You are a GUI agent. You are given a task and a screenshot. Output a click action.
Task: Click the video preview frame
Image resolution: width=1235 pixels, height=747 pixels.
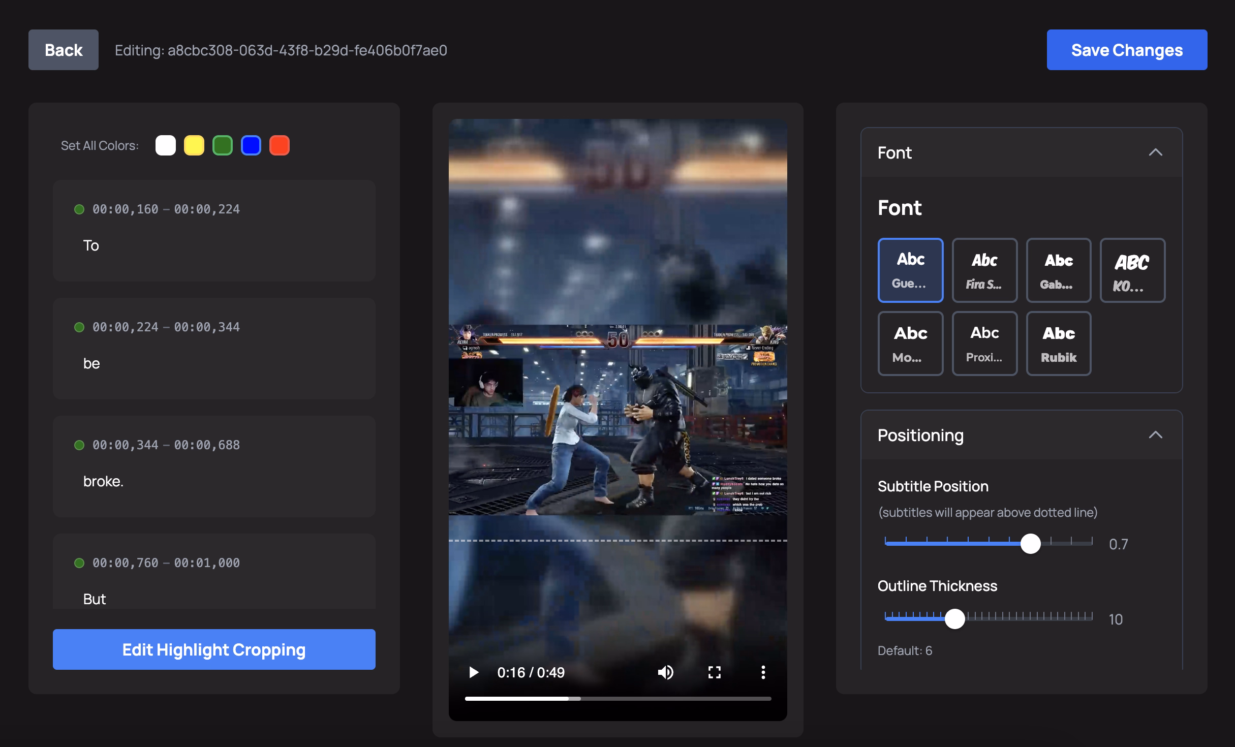(x=618, y=420)
